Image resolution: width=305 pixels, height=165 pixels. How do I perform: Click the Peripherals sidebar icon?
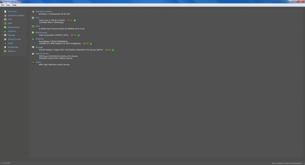5,47
